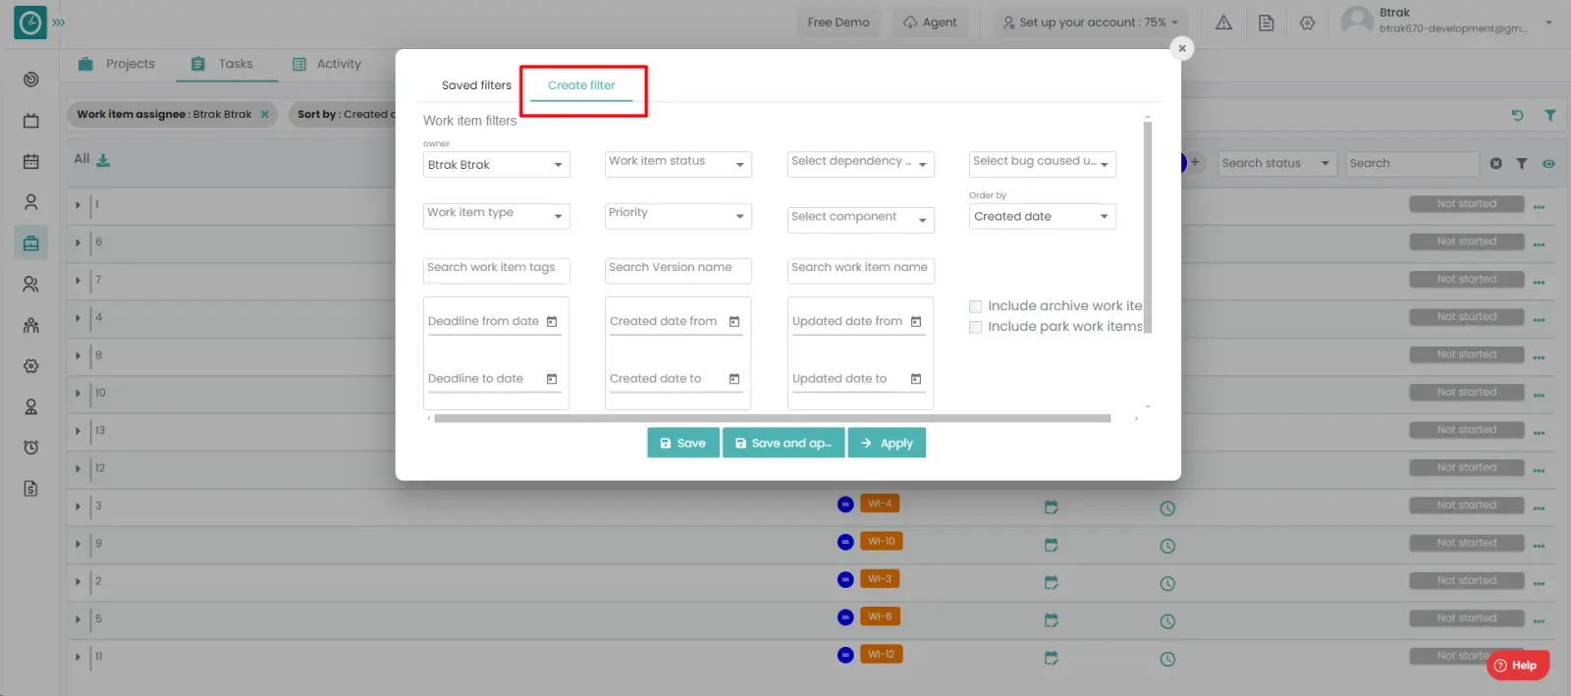Viewport: 1571px width, 696px height.
Task: Expand the Work item status dropdown
Action: (677, 163)
